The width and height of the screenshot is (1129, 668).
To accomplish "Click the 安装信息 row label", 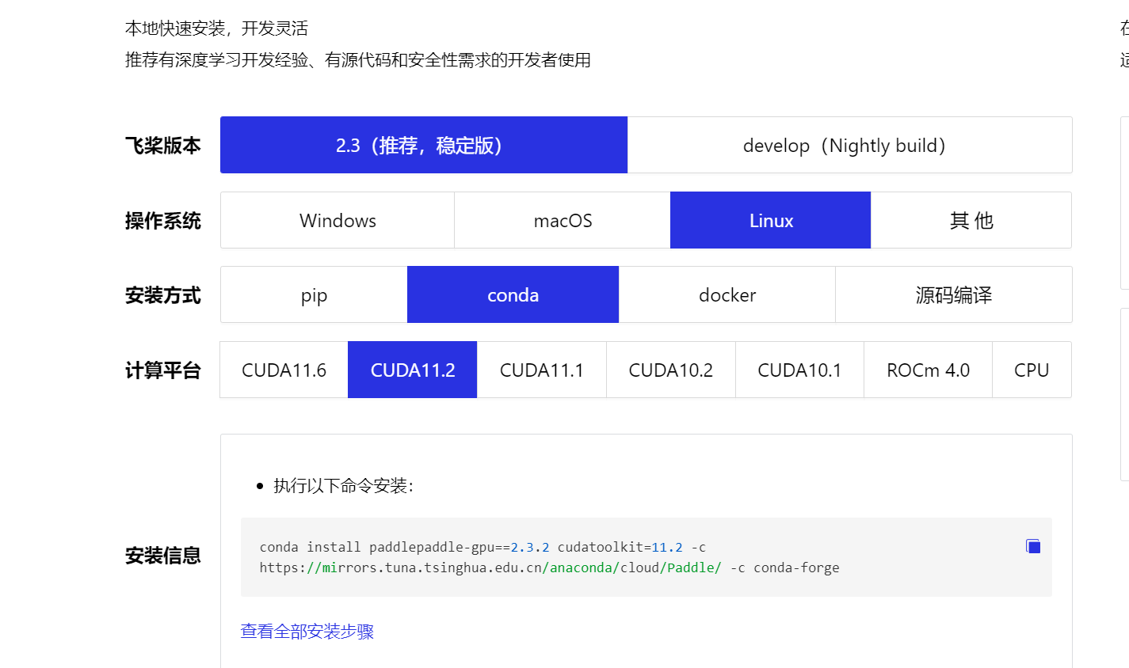I will coord(163,555).
